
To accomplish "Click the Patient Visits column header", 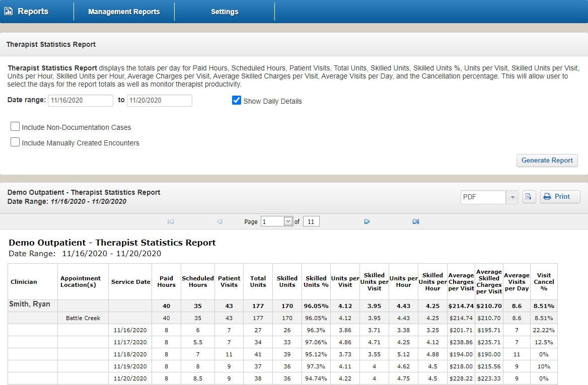I will 229,281.
